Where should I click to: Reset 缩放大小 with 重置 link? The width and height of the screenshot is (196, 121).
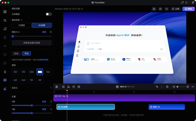tap(44, 32)
